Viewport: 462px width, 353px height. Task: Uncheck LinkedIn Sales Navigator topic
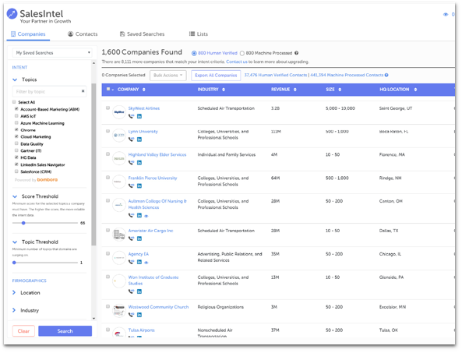tap(16, 164)
